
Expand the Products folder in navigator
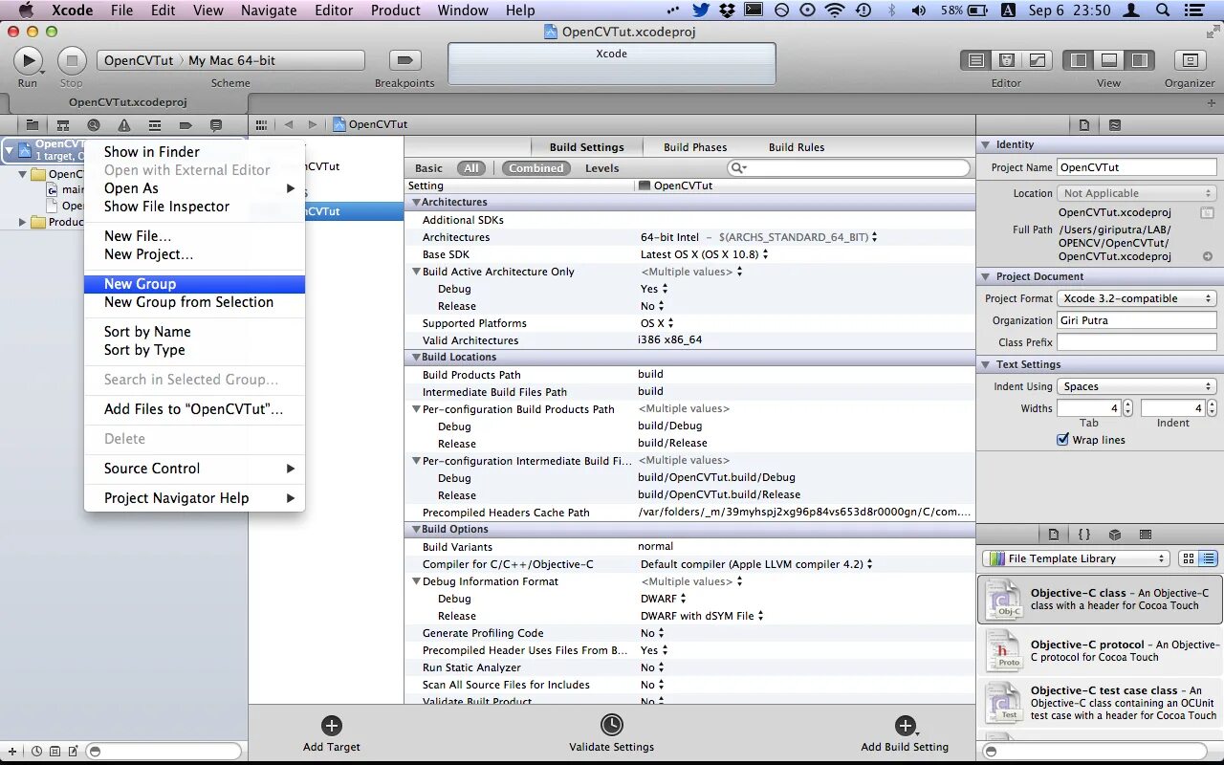tap(23, 222)
